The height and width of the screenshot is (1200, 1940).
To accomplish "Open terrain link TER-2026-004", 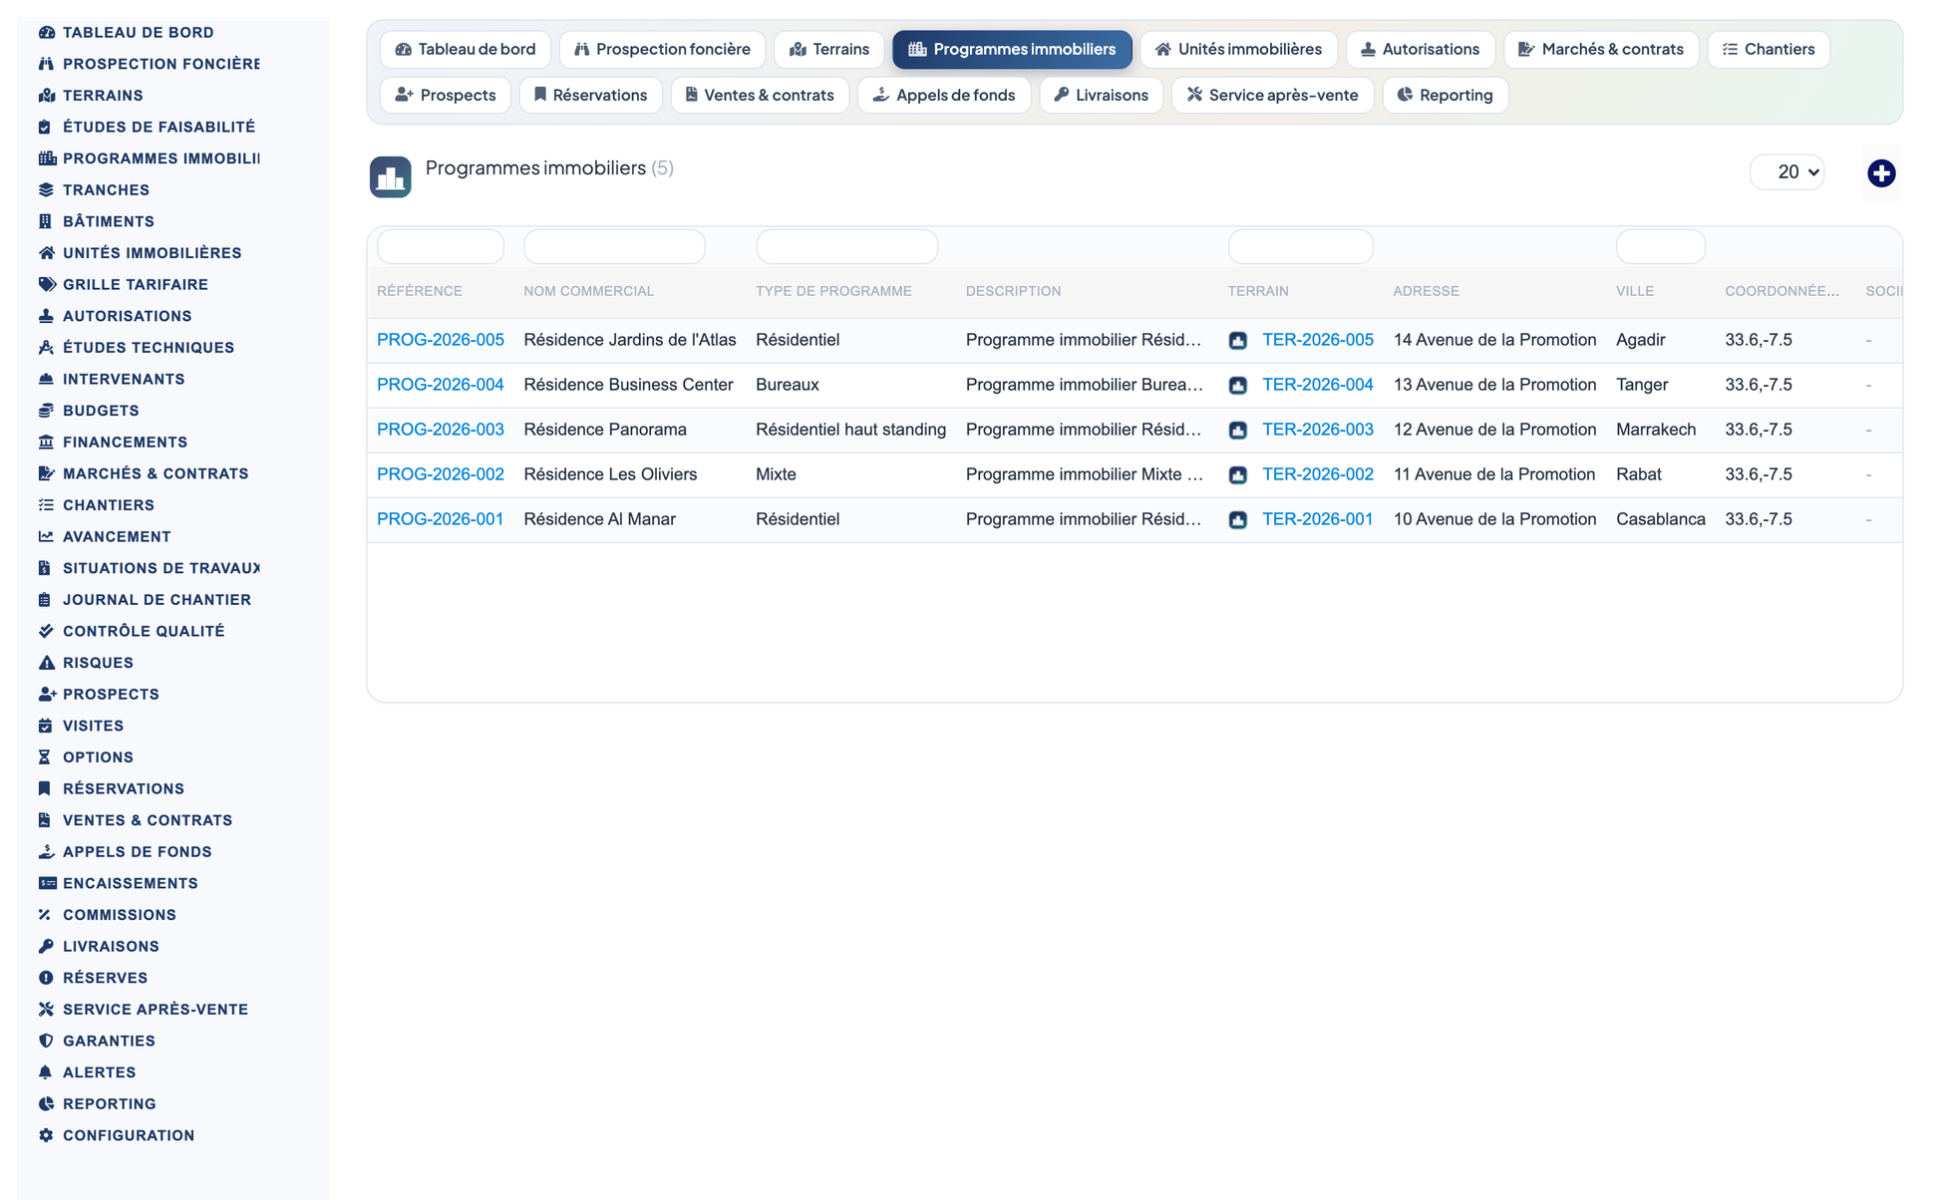I will click(1318, 385).
